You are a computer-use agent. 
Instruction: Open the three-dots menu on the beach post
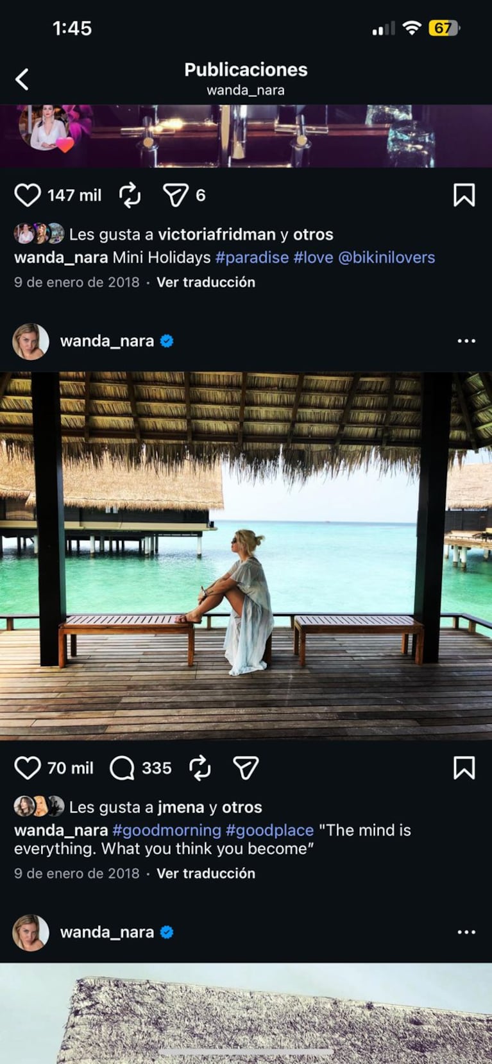point(465,341)
